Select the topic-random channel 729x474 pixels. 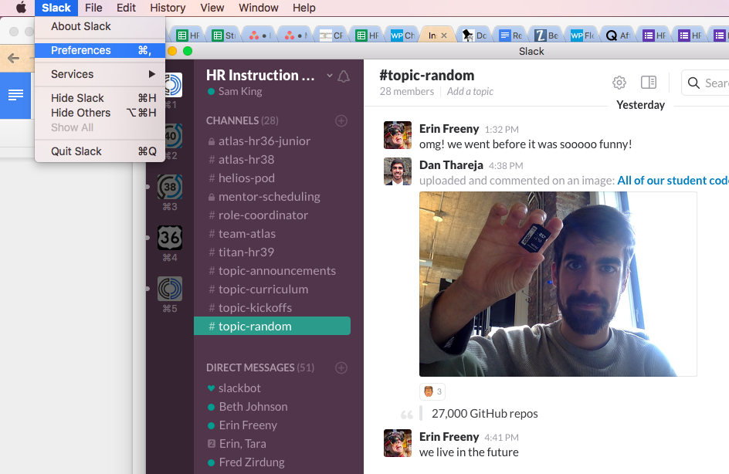click(x=272, y=326)
